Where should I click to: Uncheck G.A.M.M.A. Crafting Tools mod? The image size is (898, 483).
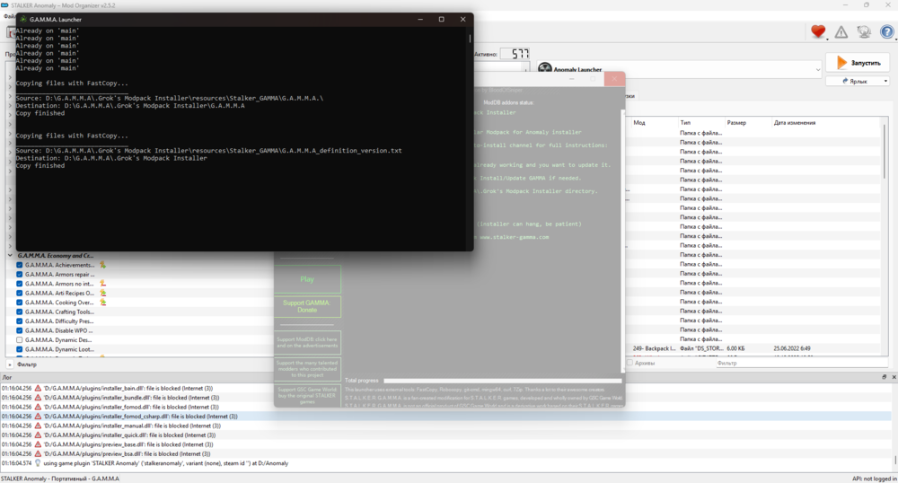[x=20, y=312]
